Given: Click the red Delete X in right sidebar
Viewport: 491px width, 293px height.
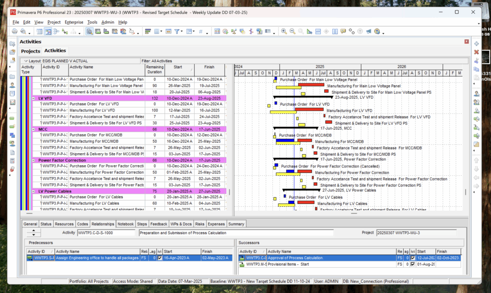Looking at the screenshot, I should coord(476,52).
